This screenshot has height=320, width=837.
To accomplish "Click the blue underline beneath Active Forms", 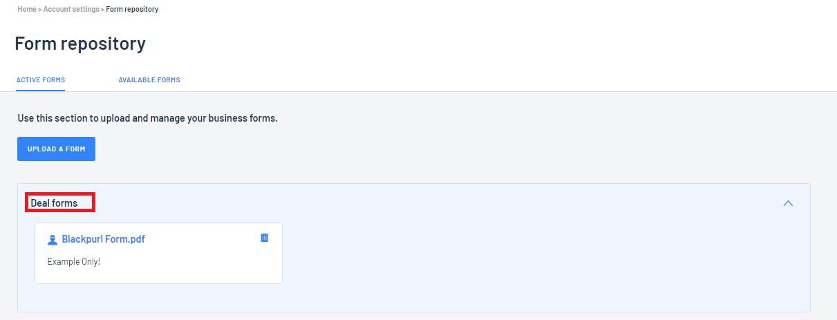I will [x=41, y=91].
